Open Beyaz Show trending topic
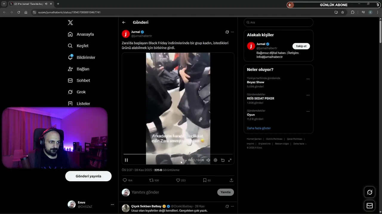 click(255, 82)
